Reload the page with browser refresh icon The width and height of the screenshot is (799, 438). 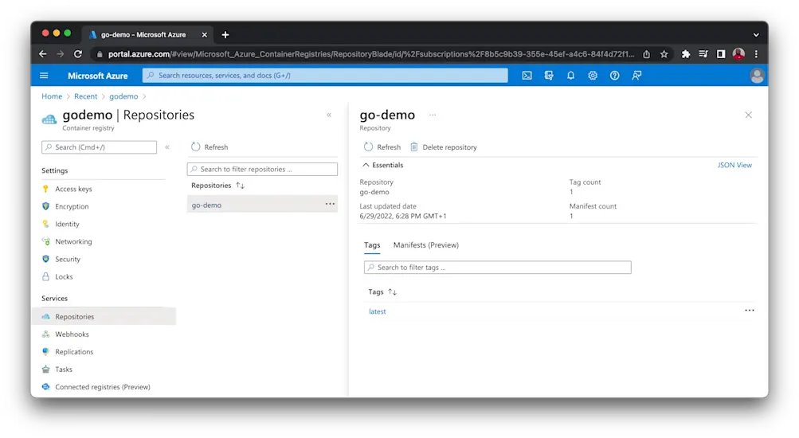coord(78,54)
